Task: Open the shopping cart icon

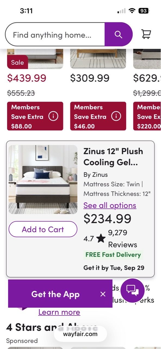Action: 146,34
